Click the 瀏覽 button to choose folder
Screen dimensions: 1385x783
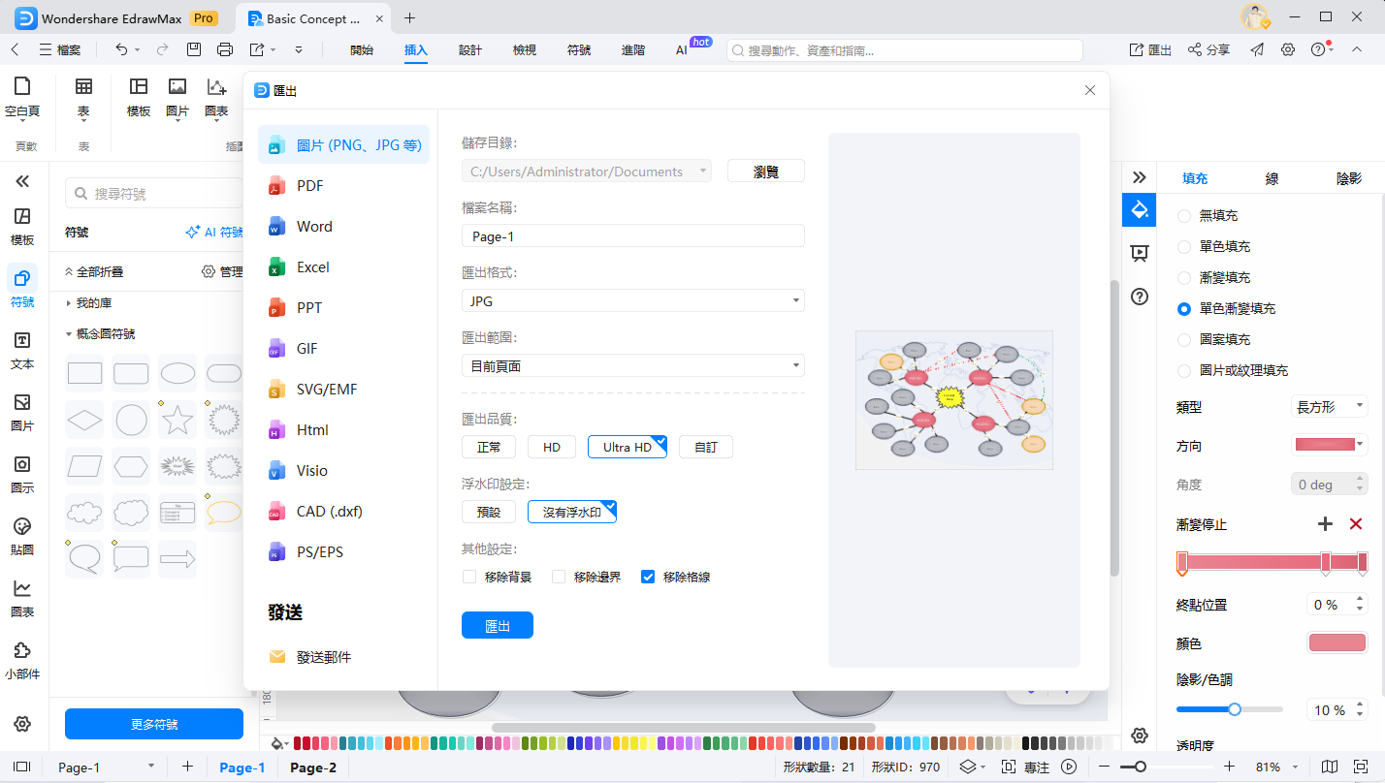(765, 171)
